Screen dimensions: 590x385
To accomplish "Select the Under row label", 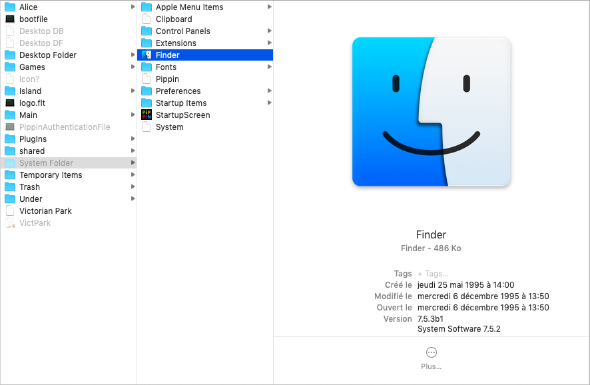I will point(31,199).
